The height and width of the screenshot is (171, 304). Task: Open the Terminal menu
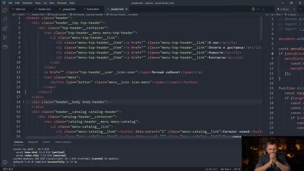click(x=62, y=3)
